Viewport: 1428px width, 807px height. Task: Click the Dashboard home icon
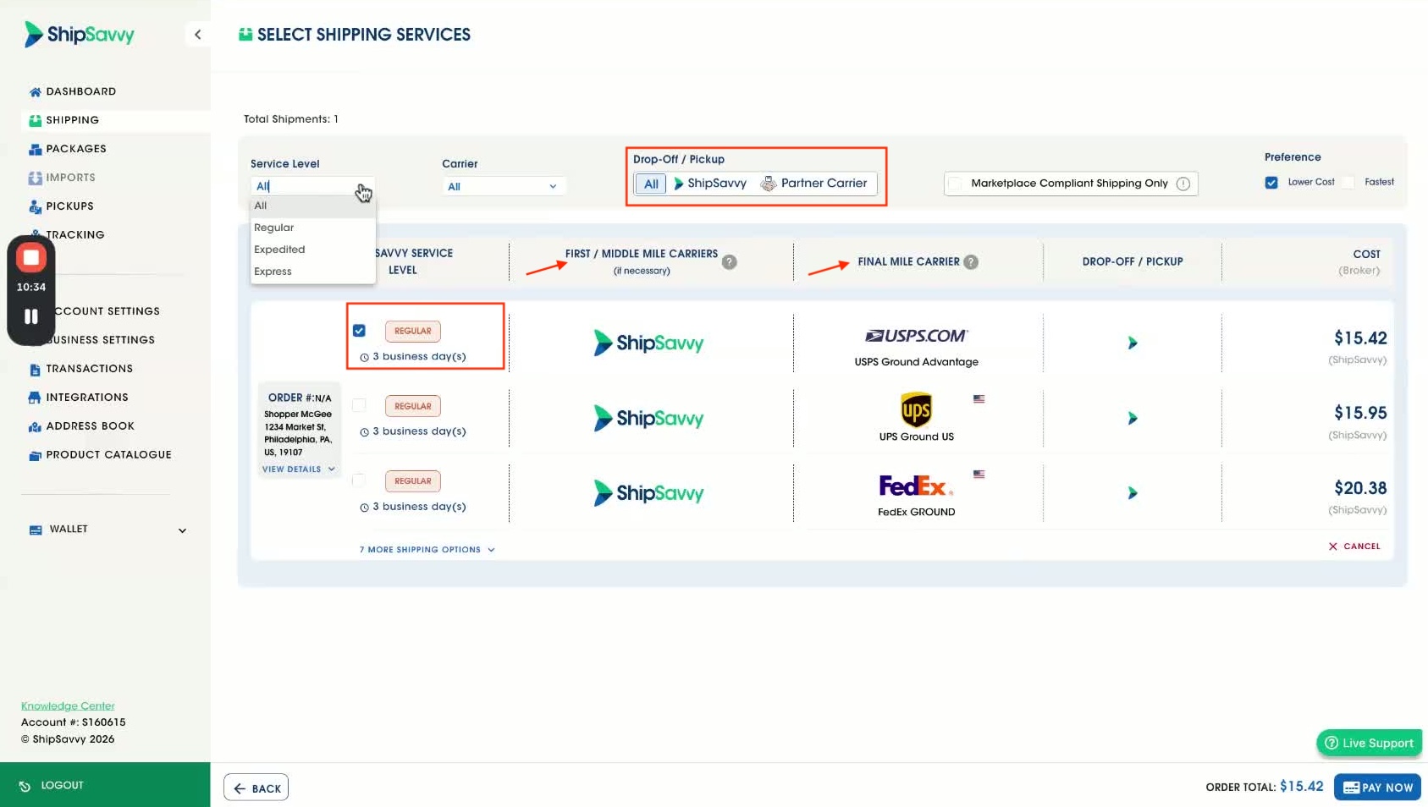pyautogui.click(x=35, y=91)
